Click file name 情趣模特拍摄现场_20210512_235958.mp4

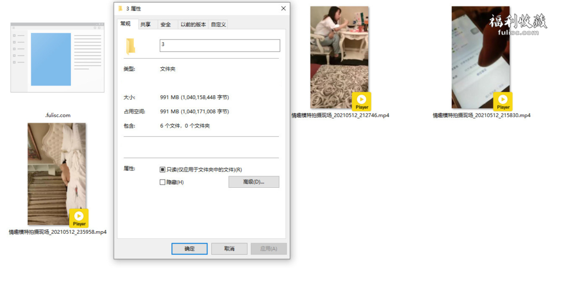coord(58,232)
